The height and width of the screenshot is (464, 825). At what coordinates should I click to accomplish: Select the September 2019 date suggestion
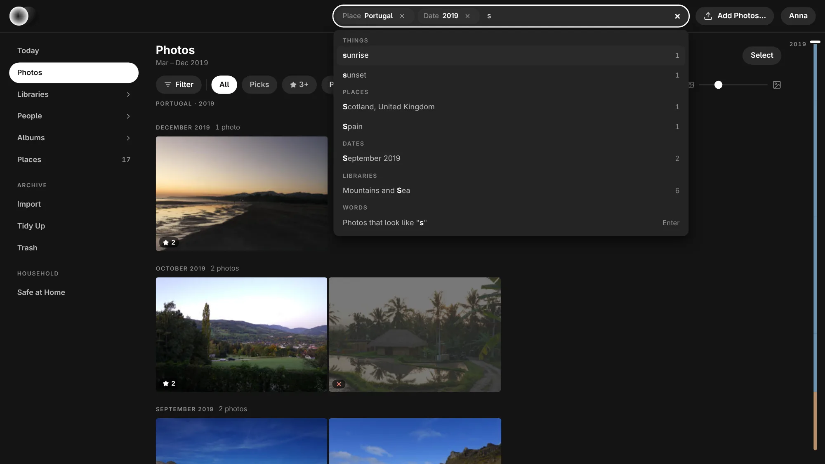[511, 158]
